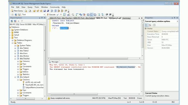
Task: Click Object Explorer Disconnect icon
Action: click(x=15, y=21)
